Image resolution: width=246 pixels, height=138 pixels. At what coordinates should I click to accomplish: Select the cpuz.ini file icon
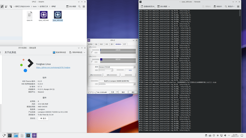30,15
